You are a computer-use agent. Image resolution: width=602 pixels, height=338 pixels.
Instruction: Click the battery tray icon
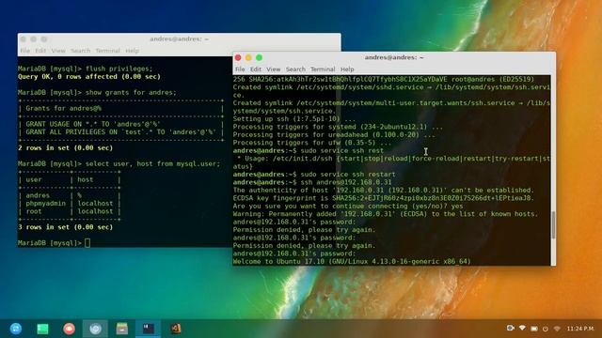tap(534, 329)
